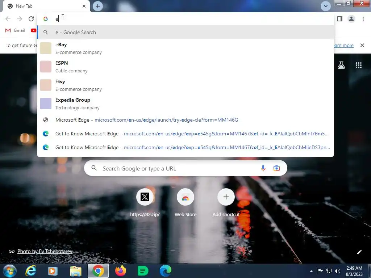Image resolution: width=371 pixels, height=278 pixels.
Task: Dismiss the notification bar with X
Action: (x=362, y=45)
